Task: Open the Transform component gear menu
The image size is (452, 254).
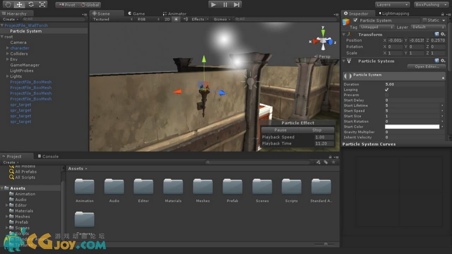Action: click(442, 34)
